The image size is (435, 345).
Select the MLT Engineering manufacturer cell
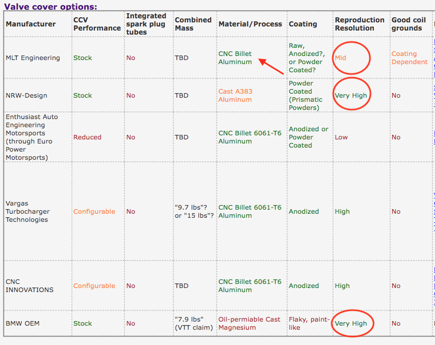coord(33,58)
